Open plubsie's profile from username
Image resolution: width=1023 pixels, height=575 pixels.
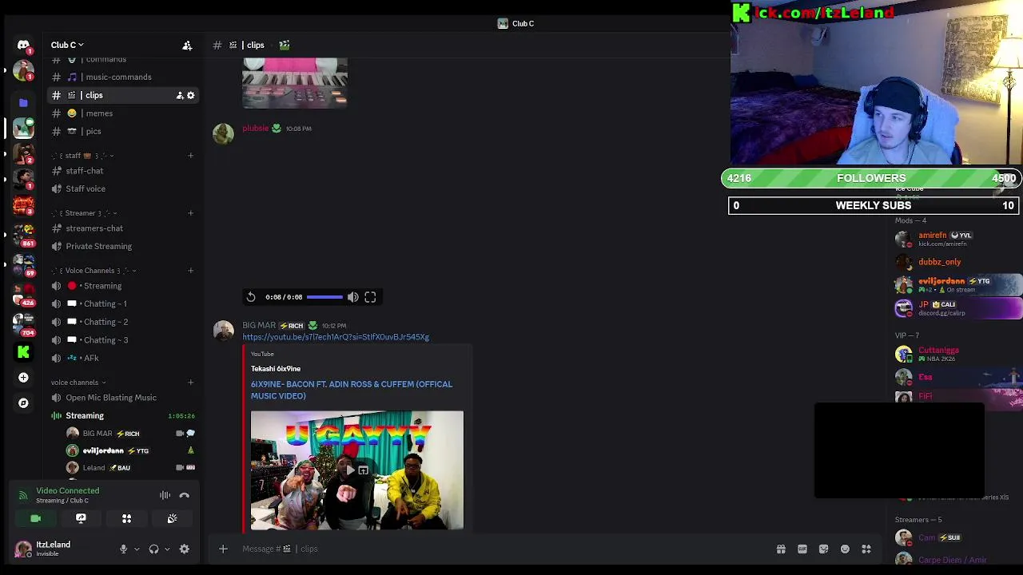[256, 129]
